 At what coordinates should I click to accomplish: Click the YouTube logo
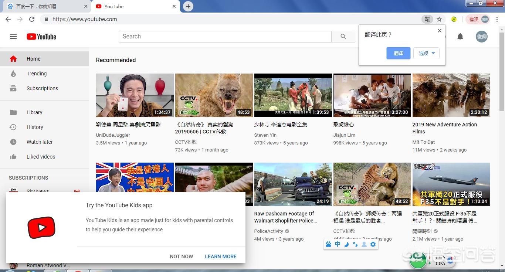[x=41, y=37]
